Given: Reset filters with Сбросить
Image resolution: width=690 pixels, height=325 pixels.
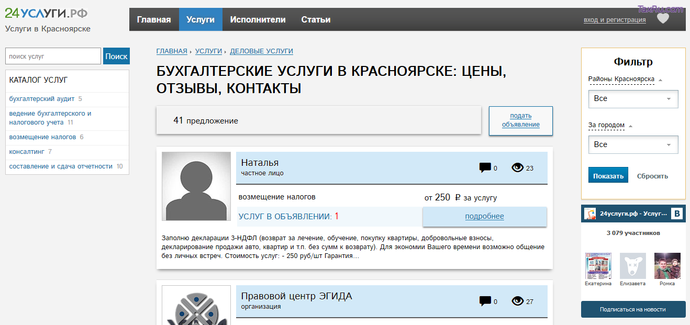Looking at the screenshot, I should tap(652, 176).
